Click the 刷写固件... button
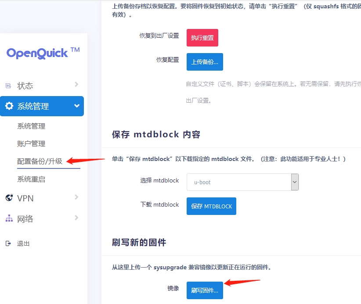The image size is (361, 304). [x=205, y=290]
